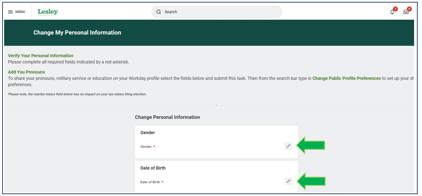
Task: Select the Add You Pronouns heading
Action: (26, 72)
